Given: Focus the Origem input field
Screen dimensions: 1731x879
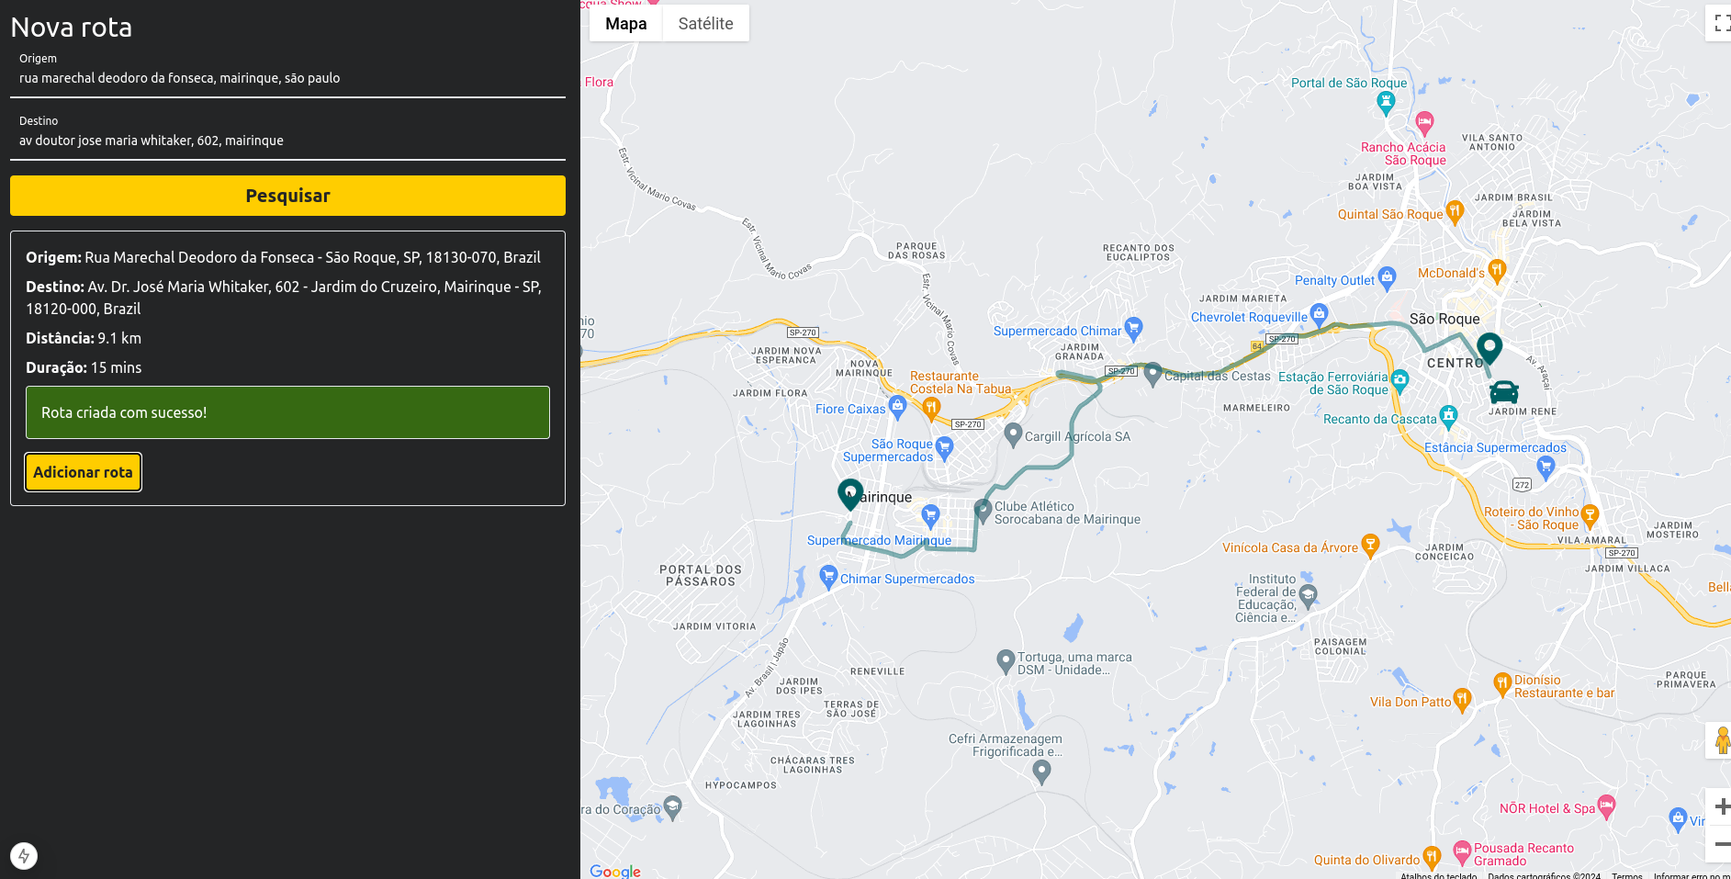Looking at the screenshot, I should tap(287, 78).
